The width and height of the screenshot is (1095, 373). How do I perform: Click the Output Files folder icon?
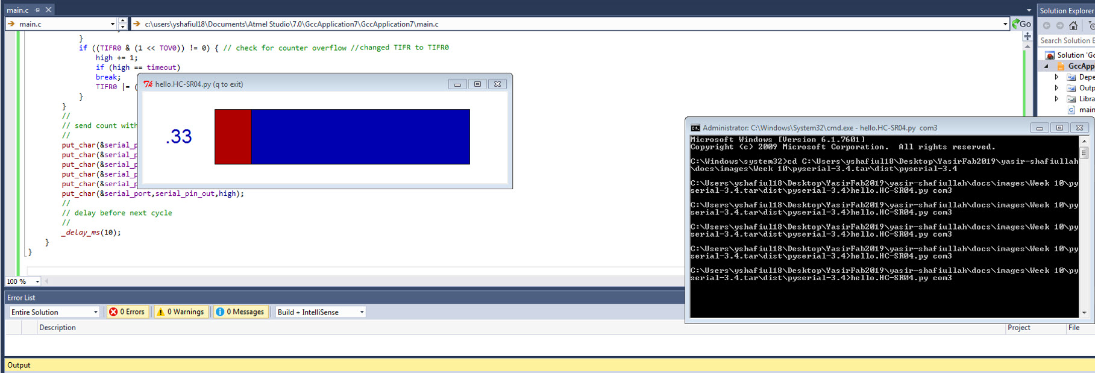pyautogui.click(x=1071, y=88)
